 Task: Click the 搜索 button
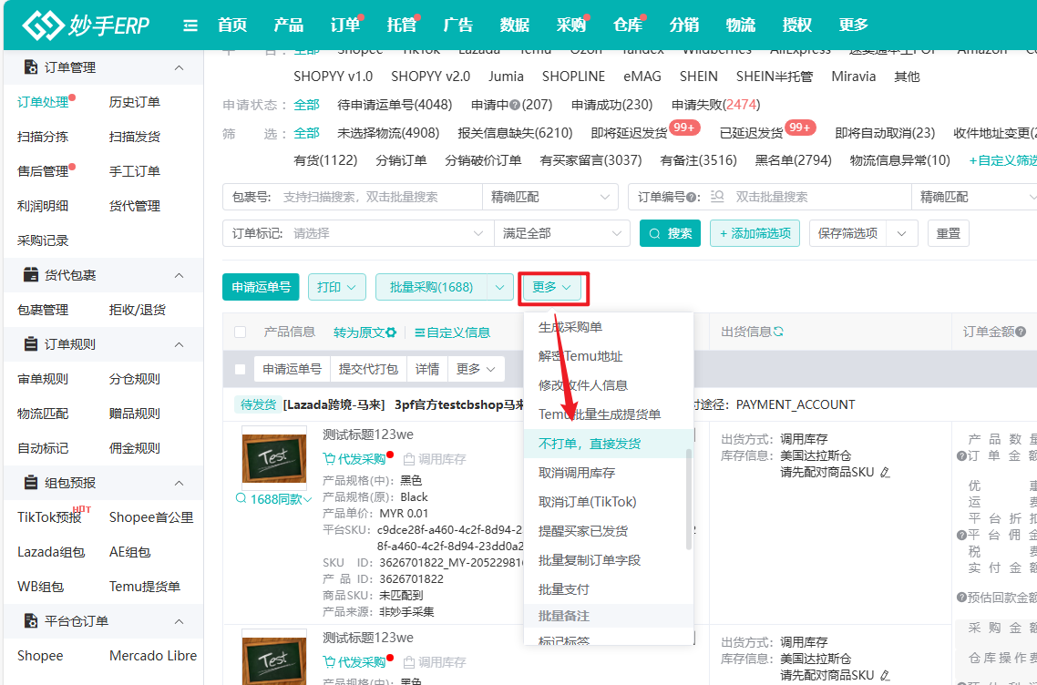[x=670, y=233]
